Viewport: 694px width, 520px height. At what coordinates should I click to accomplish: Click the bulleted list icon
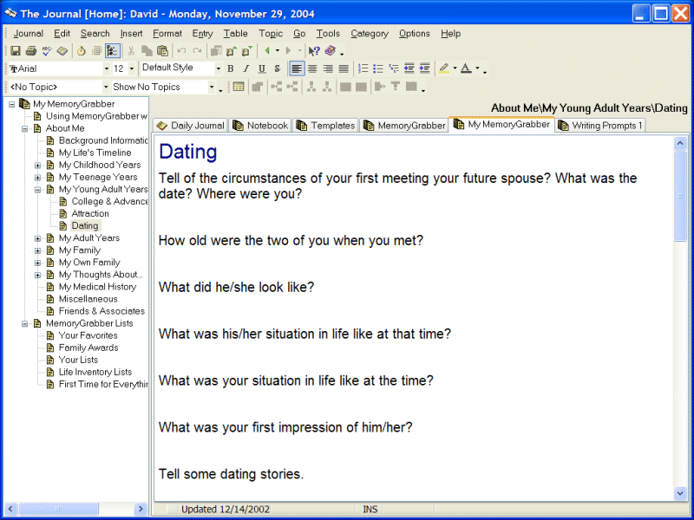tap(378, 68)
